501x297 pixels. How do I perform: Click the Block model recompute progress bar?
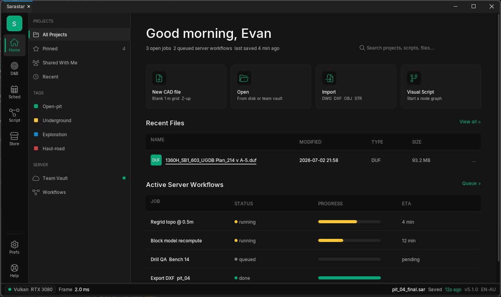coord(350,240)
